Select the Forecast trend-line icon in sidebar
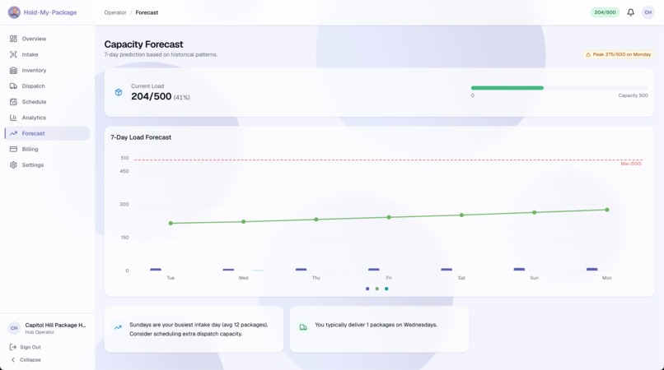664x370 pixels. pos(13,133)
